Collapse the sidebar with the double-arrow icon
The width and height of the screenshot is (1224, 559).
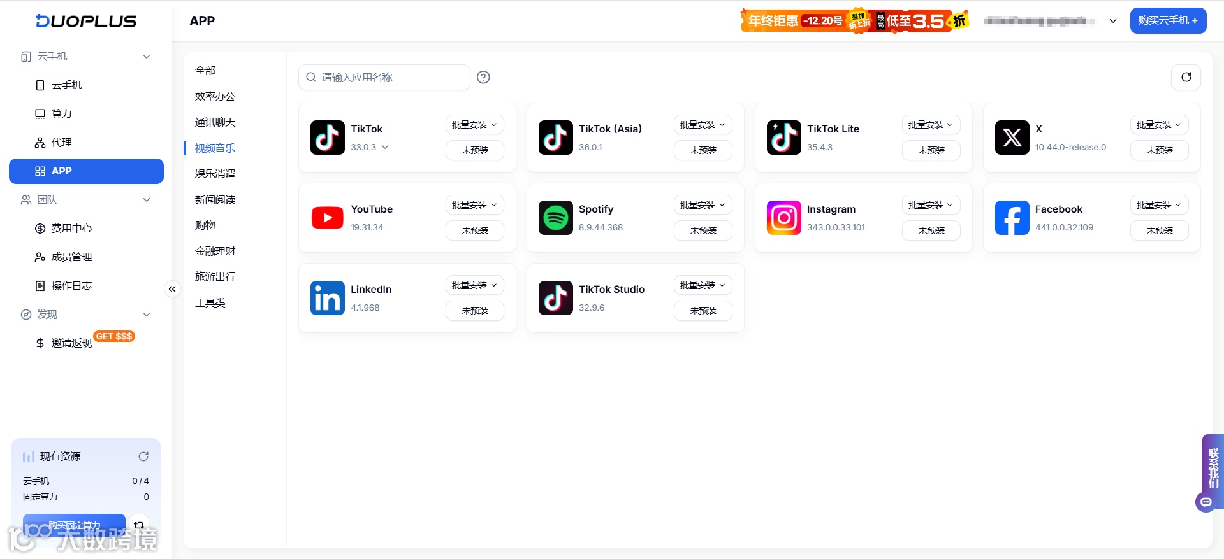[172, 289]
